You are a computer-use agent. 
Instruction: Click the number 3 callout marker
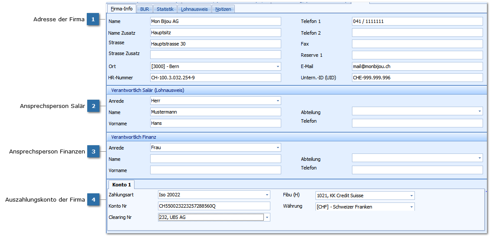coord(92,152)
